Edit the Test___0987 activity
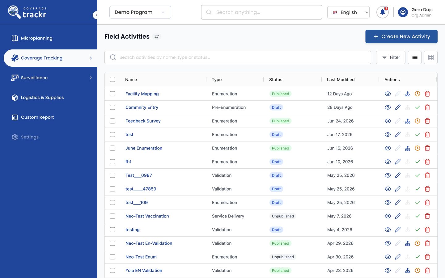 click(x=398, y=175)
